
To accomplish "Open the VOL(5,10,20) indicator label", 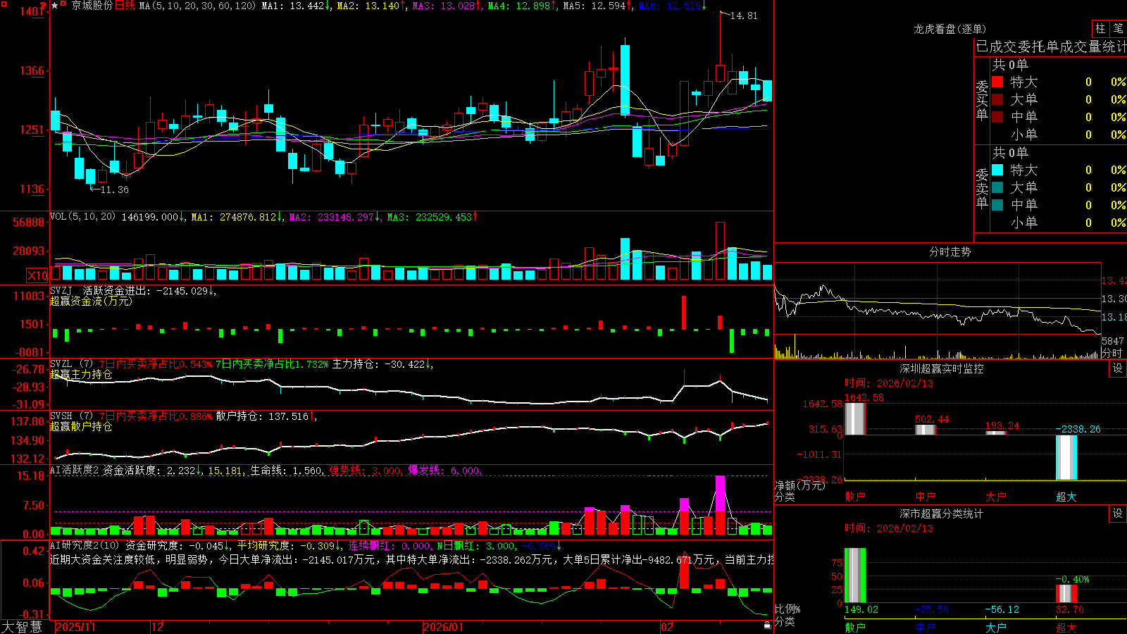I will tap(82, 216).
